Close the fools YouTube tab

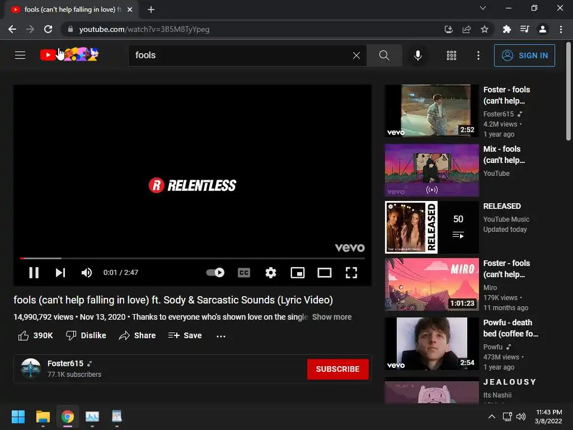tap(130, 10)
